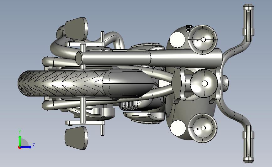Select the center headlight dome

click(x=204, y=83)
